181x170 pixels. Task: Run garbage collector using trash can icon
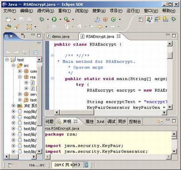(86, 164)
